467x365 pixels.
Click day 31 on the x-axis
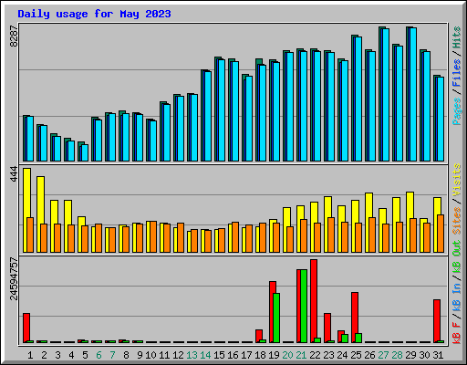tap(438, 355)
